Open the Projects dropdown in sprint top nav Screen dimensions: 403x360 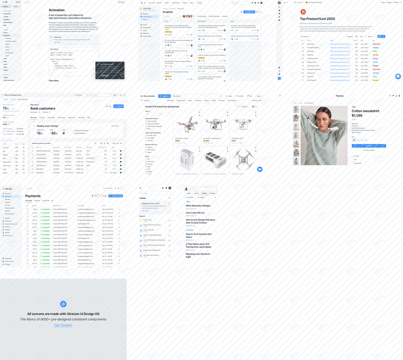click(159, 3)
